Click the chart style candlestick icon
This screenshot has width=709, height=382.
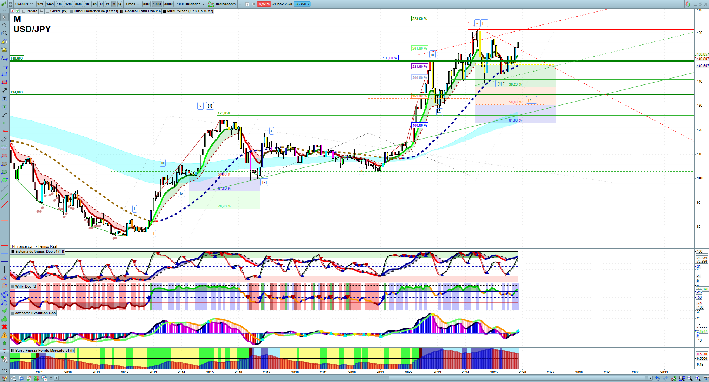4,4
